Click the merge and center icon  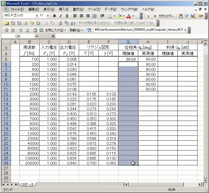click(x=94, y=16)
